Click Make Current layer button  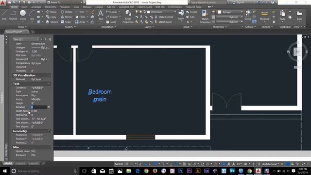tap(164, 17)
